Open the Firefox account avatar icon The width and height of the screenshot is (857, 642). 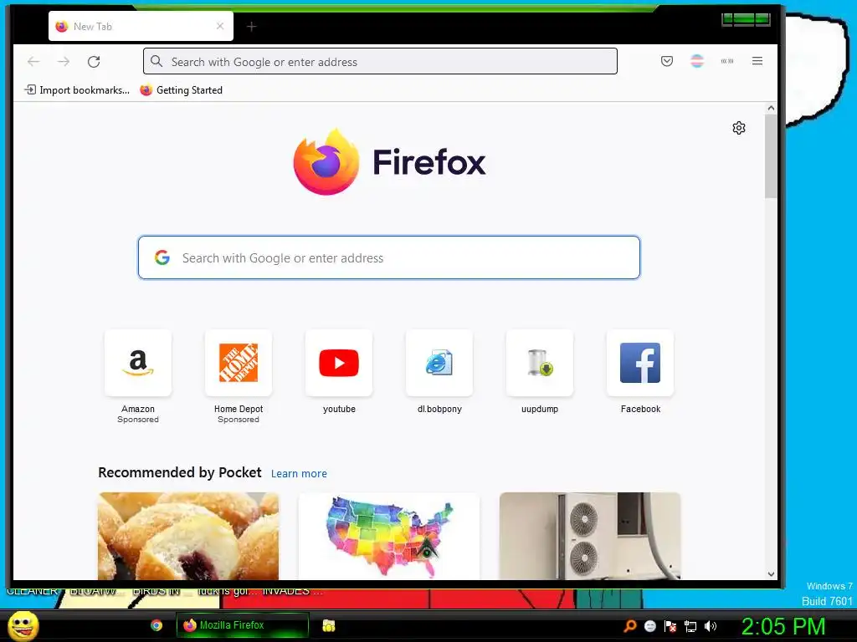[697, 61]
